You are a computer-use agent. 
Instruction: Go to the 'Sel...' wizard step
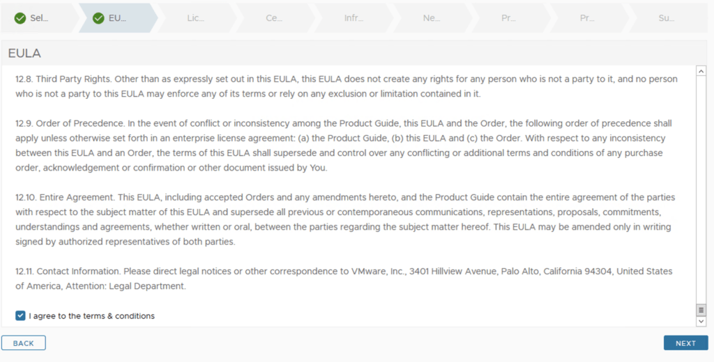(x=39, y=18)
